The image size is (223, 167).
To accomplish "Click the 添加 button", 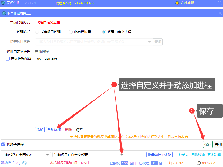I will tap(40, 130).
